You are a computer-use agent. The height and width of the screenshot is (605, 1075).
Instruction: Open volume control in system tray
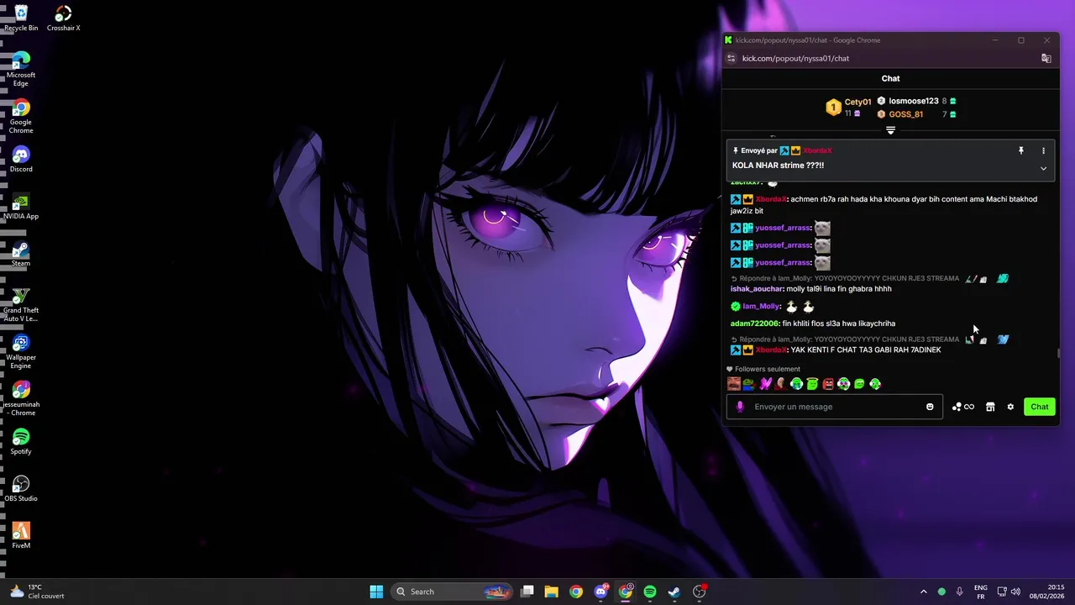1016,592
